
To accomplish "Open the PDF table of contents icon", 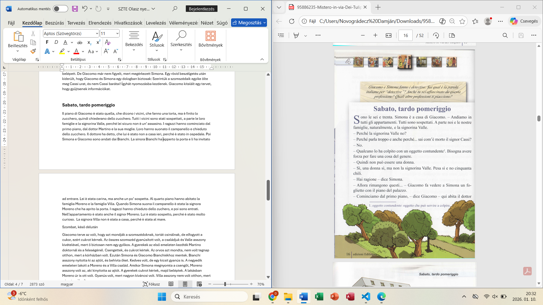I will pos(281,35).
